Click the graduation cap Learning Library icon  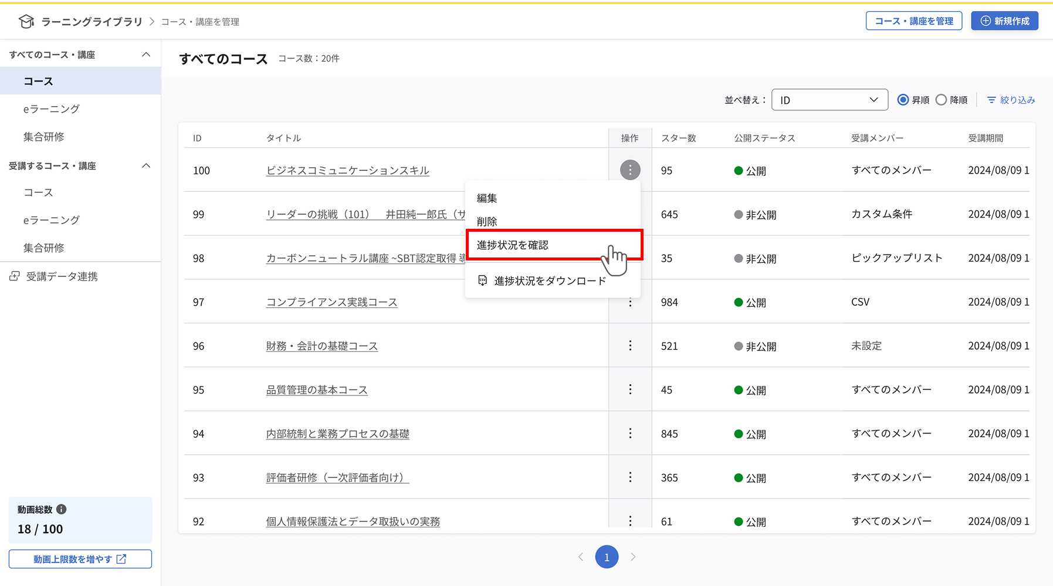pos(26,22)
